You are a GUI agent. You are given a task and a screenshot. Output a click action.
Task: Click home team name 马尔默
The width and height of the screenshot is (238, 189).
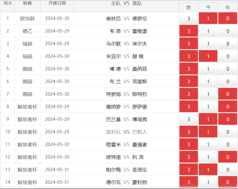click(x=113, y=44)
